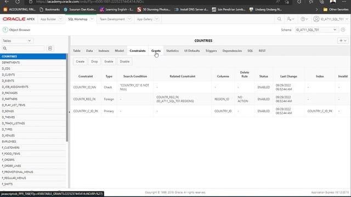The width and height of the screenshot is (351, 197).
Task: Open the Triggers tab
Action: click(x=211, y=51)
